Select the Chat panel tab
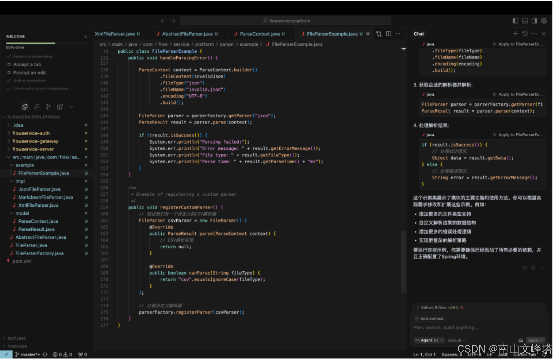554x359 pixels. tap(419, 34)
